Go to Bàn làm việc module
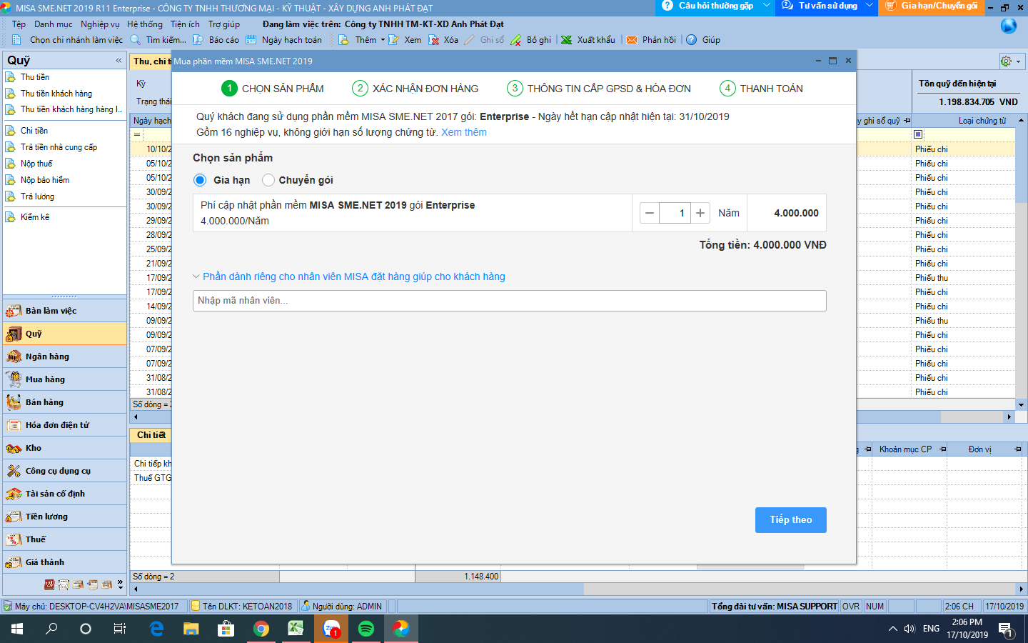The width and height of the screenshot is (1028, 643). [x=65, y=311]
